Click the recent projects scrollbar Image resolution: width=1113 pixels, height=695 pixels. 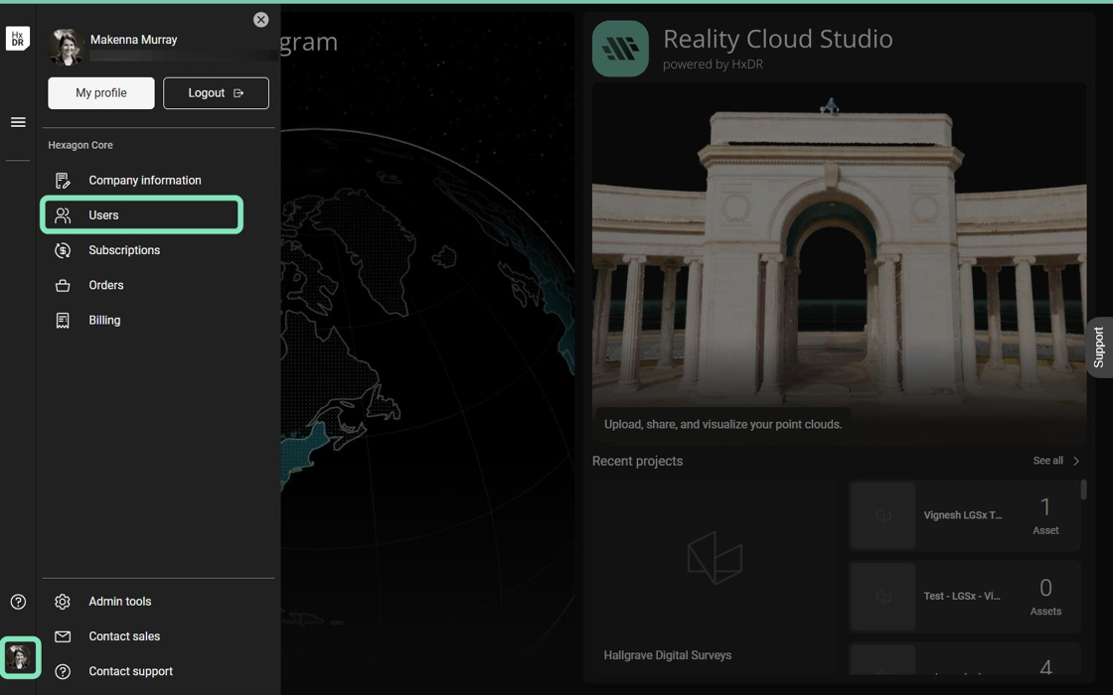(x=1083, y=490)
